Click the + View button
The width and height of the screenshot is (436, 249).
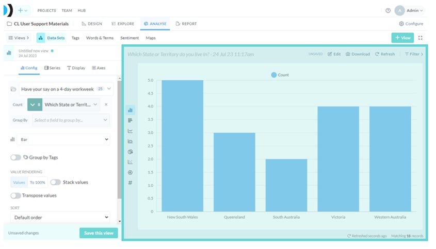402,38
